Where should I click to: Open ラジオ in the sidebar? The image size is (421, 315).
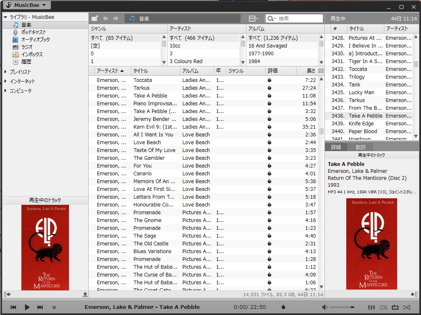(x=27, y=47)
